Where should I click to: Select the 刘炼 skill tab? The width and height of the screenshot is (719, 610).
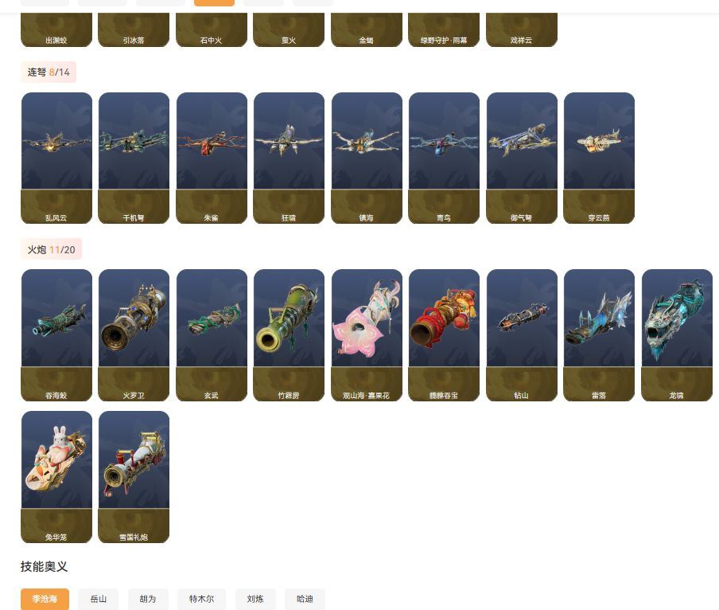click(255, 599)
